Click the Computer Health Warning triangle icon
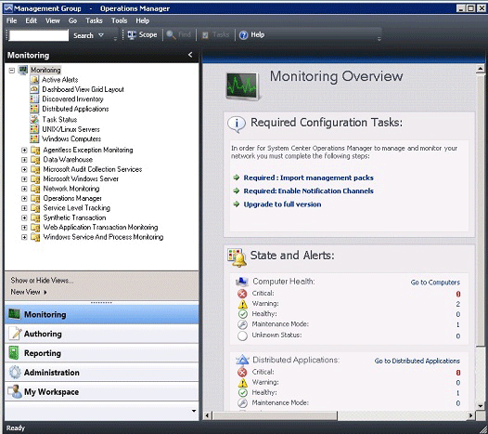The image size is (488, 434). [242, 304]
